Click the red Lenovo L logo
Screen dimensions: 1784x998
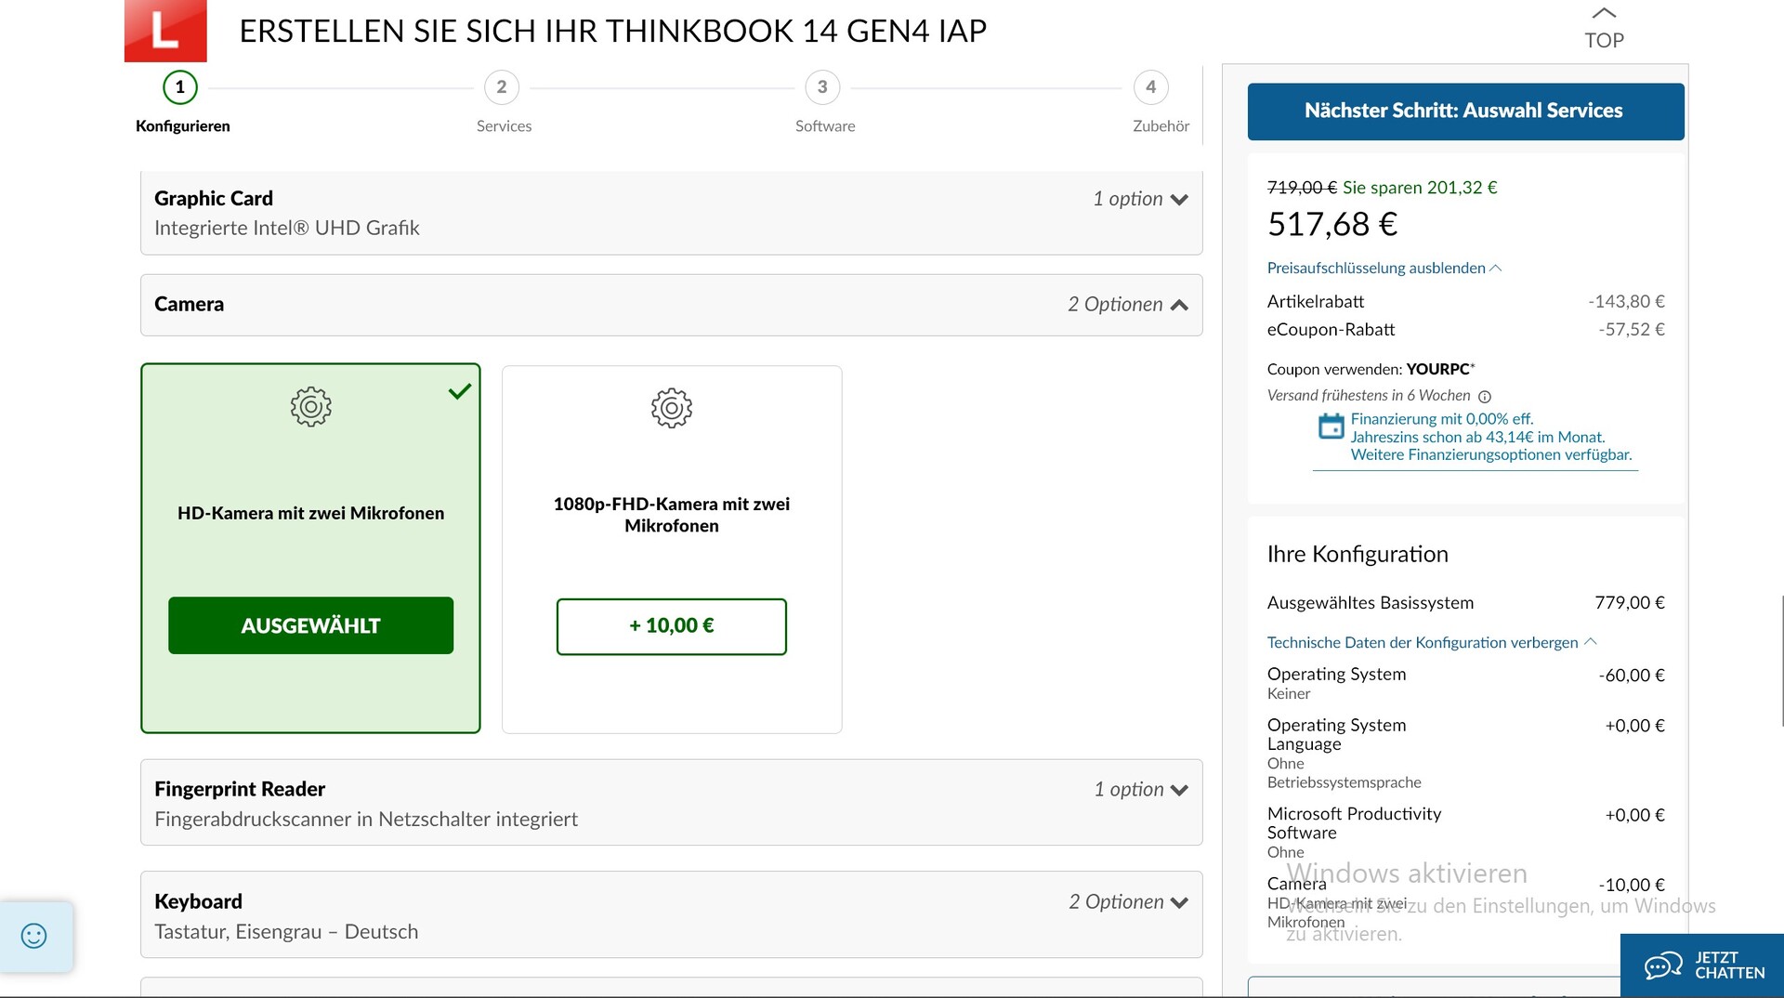(x=165, y=31)
